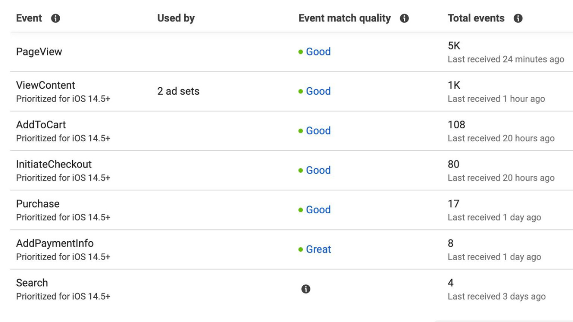Viewport: 573px width, 322px height.
Task: Click the Used by column header
Action: [x=176, y=19]
